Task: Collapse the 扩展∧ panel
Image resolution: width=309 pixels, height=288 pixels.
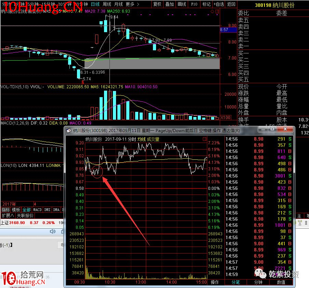Action: 8,215
